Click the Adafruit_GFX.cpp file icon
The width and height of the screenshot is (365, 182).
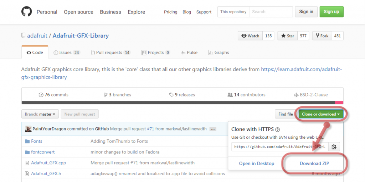27,163
